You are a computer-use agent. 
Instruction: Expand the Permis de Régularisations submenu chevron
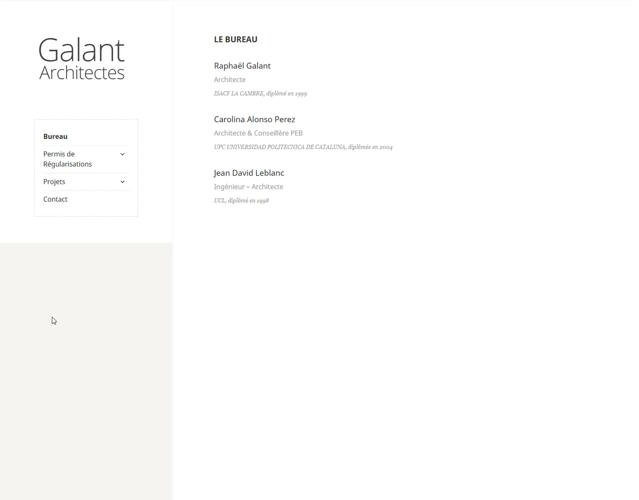tap(123, 154)
